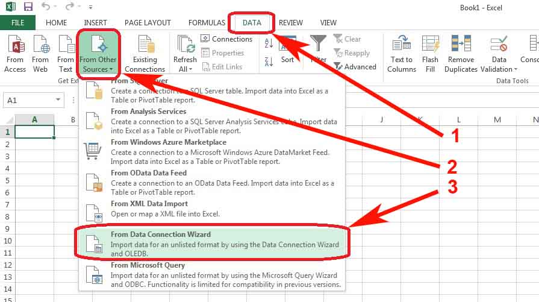
Task: Sort A to Z ascending icon
Action: pyautogui.click(x=269, y=43)
